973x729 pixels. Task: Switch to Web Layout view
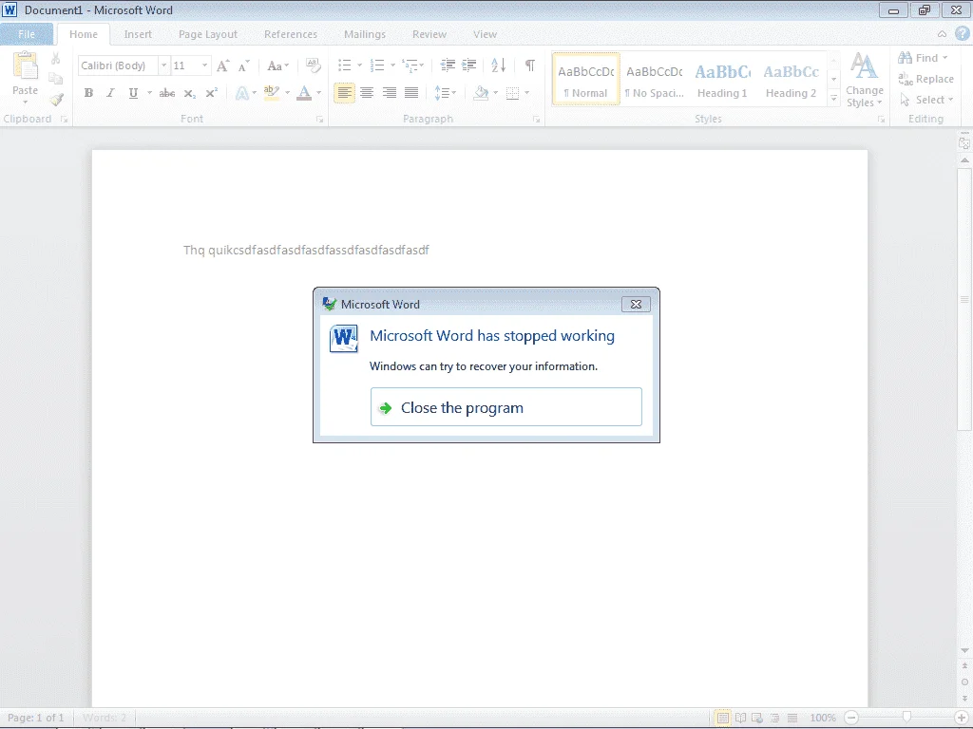click(757, 718)
